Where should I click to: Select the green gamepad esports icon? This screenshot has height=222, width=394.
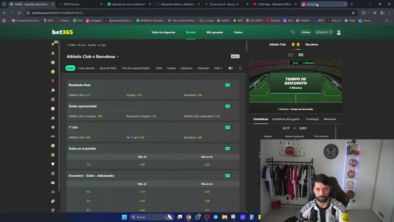point(53,137)
